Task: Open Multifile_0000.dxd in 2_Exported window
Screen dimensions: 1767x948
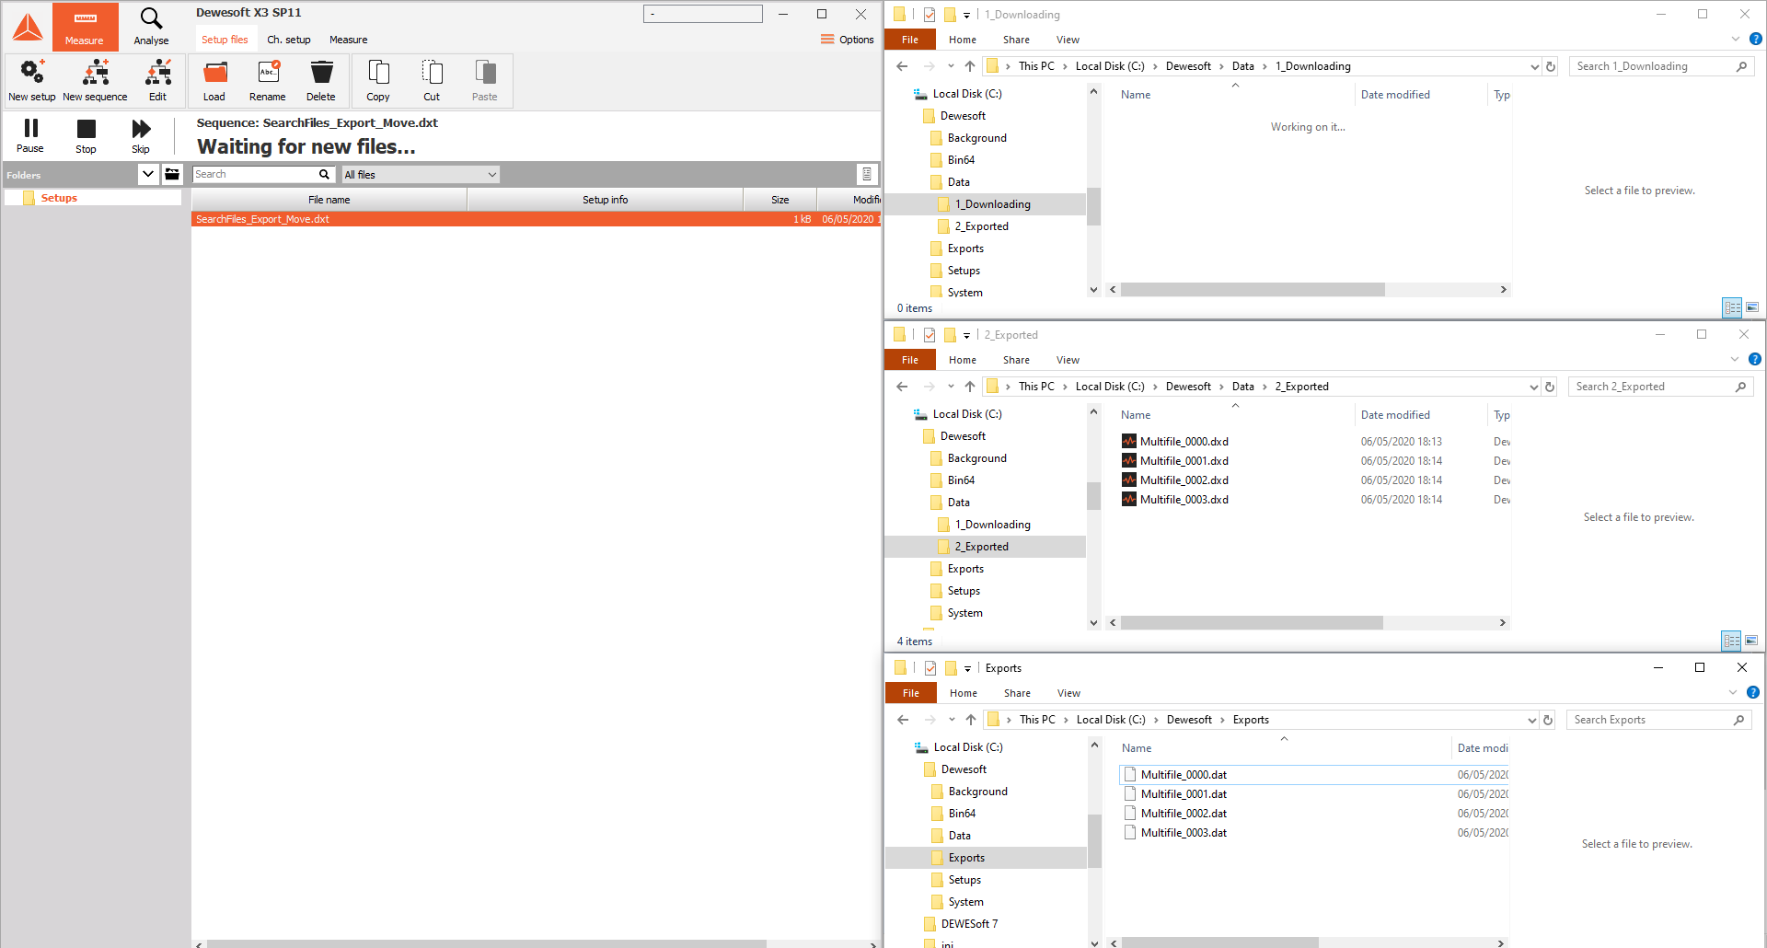Action: (x=1184, y=442)
